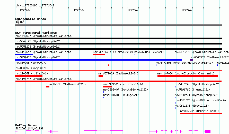Select the nsv4473231 gnomAD variant label

pos(202,52)
